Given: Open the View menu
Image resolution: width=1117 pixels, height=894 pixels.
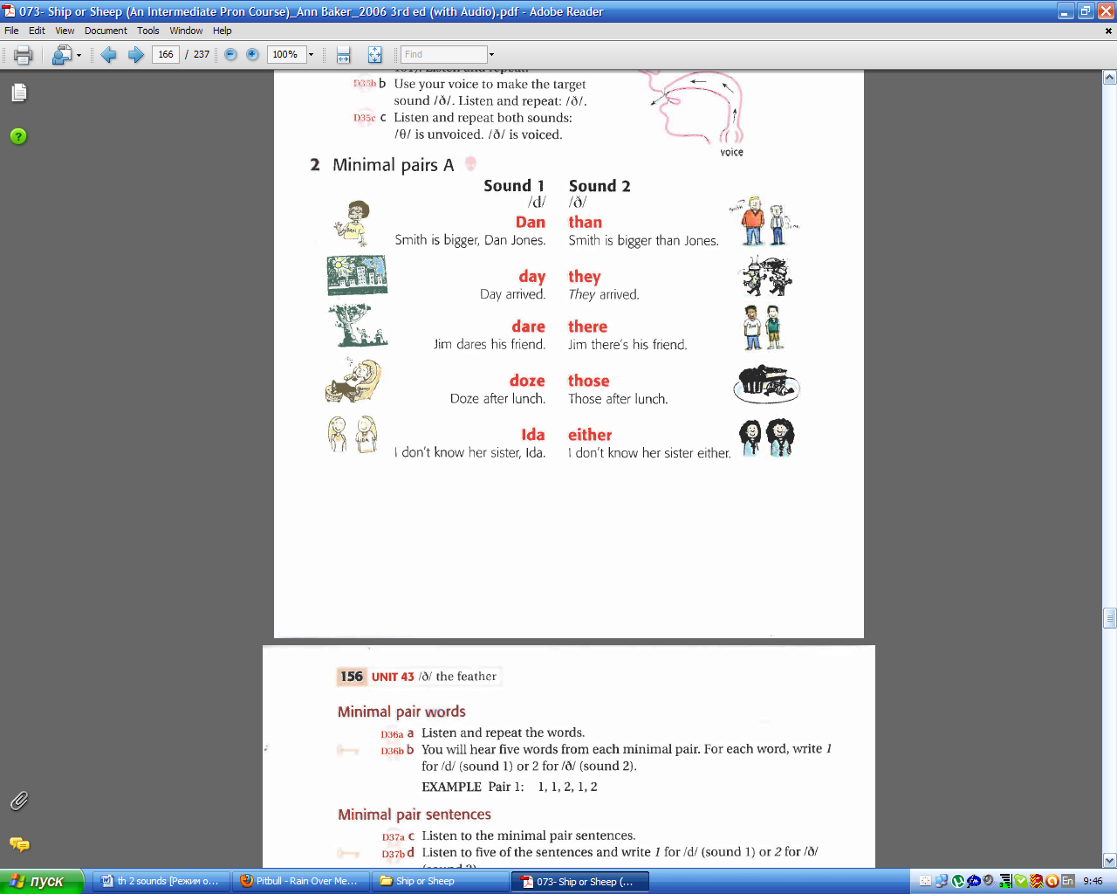Looking at the screenshot, I should click(65, 31).
